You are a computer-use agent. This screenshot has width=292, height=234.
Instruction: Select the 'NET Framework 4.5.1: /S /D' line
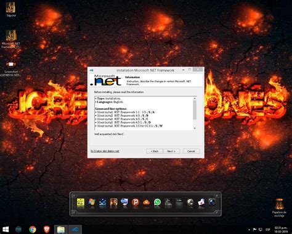point(124,122)
